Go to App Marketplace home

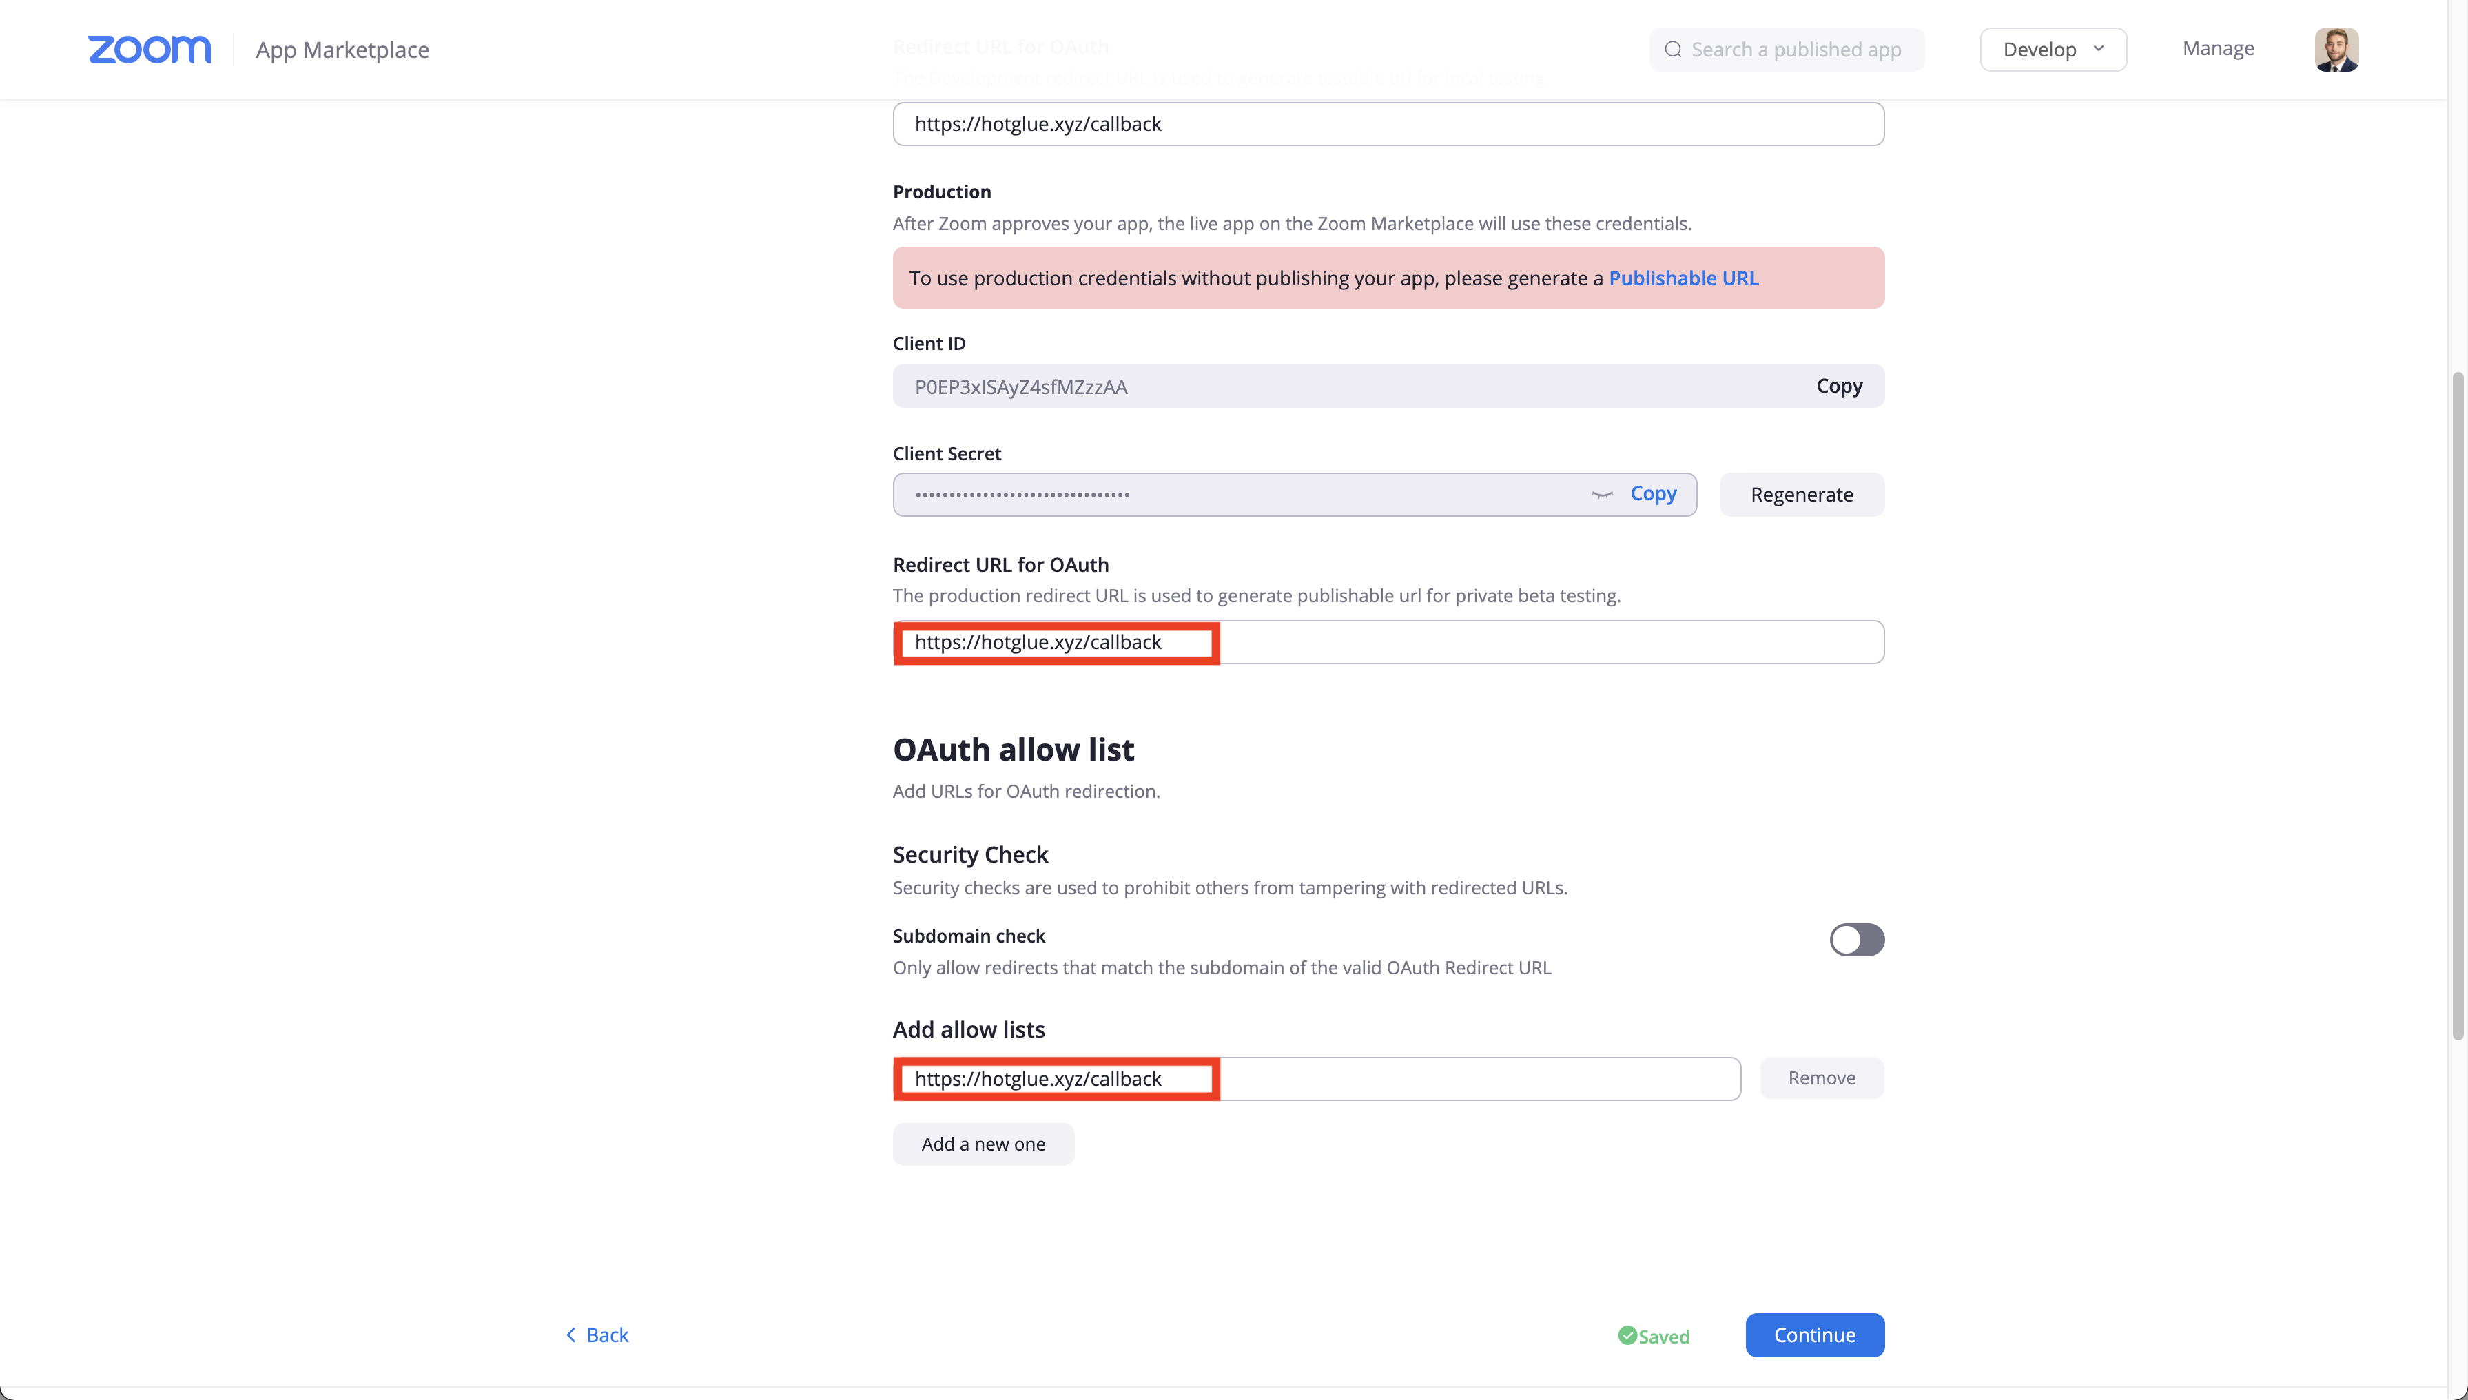click(x=342, y=50)
